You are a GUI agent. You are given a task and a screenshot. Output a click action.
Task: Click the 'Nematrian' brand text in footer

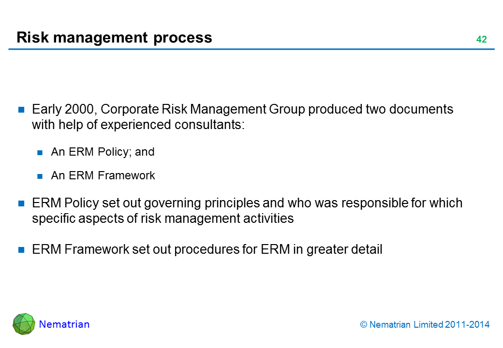(x=64, y=324)
